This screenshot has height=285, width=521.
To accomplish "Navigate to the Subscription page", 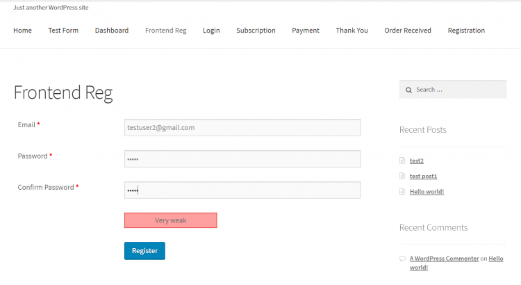I will 256,31.
